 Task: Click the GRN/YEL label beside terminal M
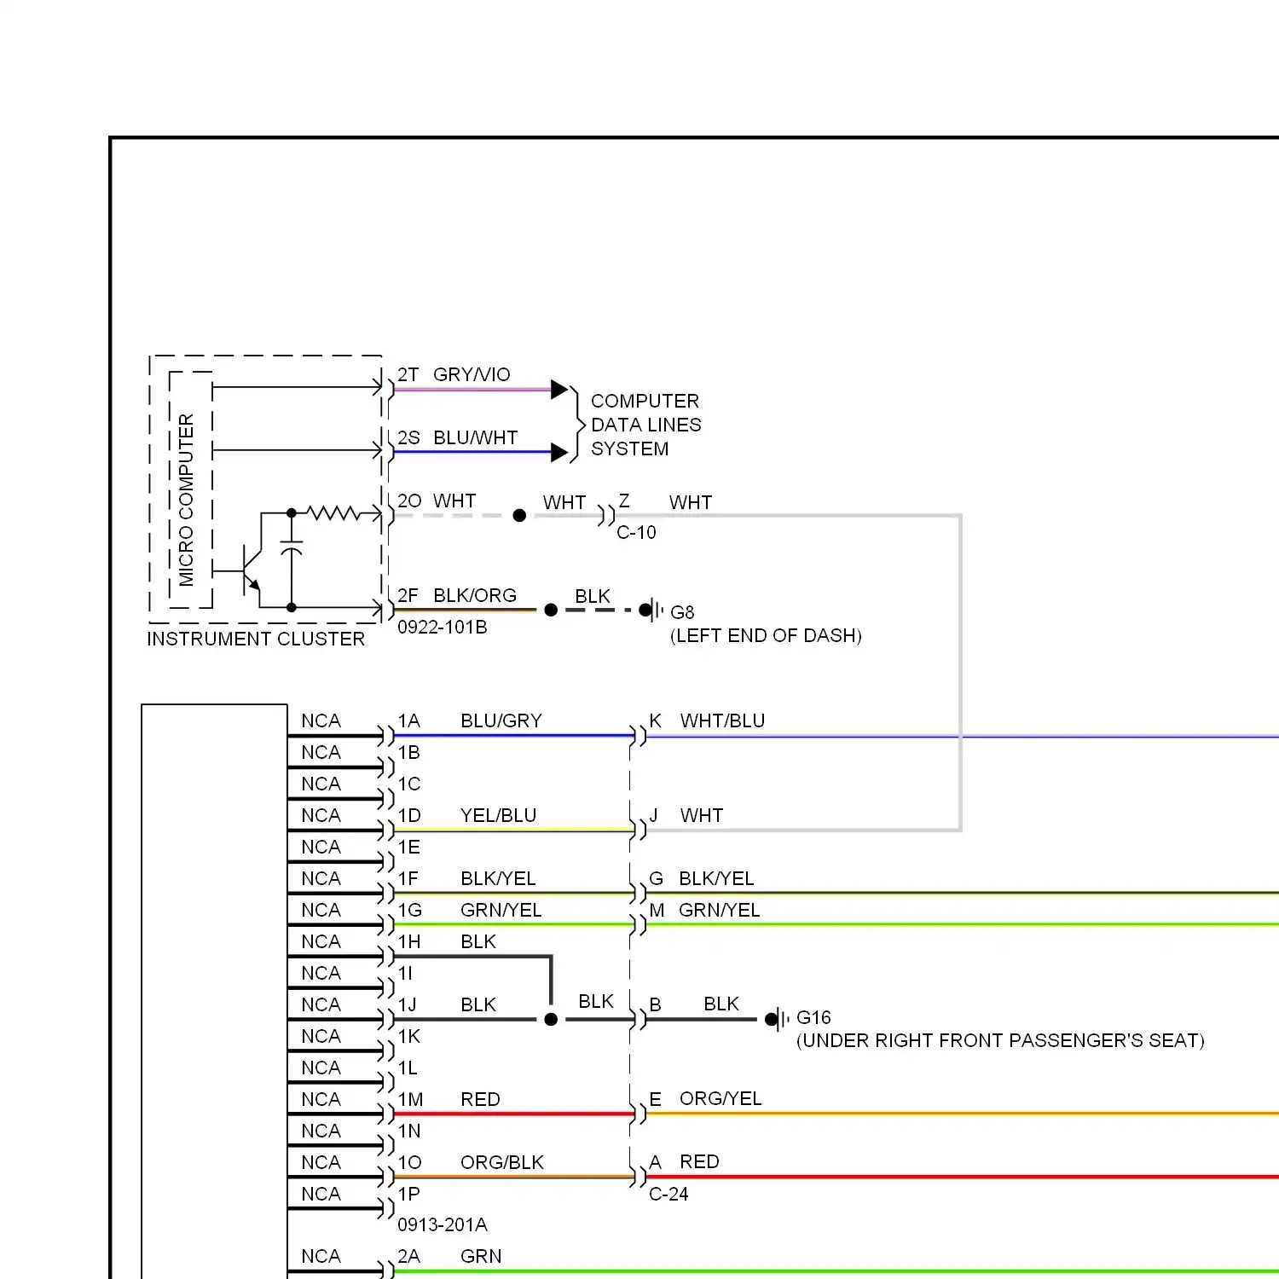coord(719,910)
